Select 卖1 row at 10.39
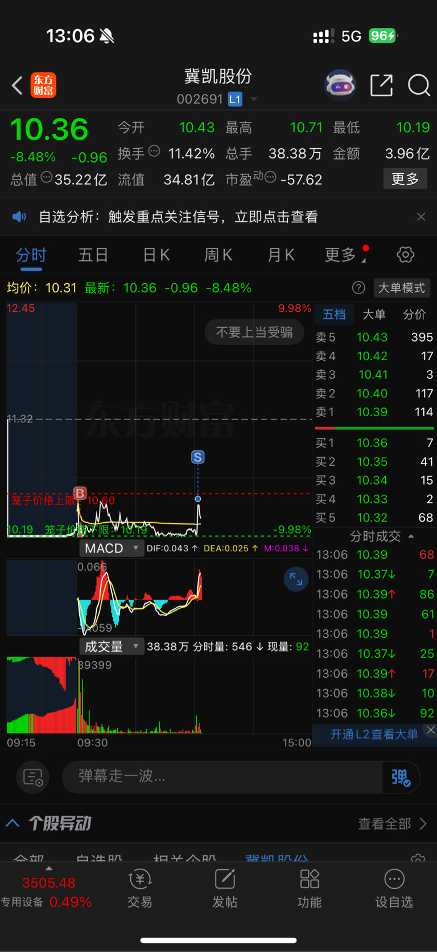 374,412
